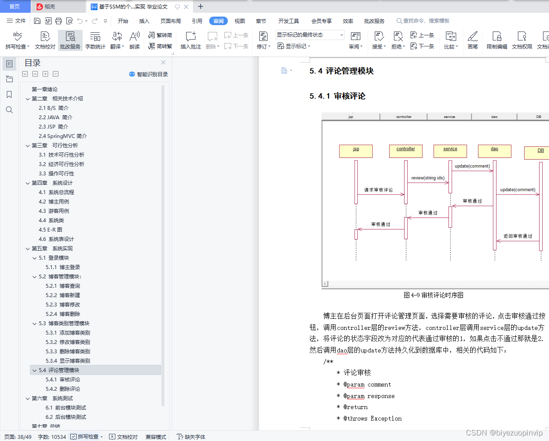
Task: Switch to the 插入 ribbon tab
Action: pos(144,21)
